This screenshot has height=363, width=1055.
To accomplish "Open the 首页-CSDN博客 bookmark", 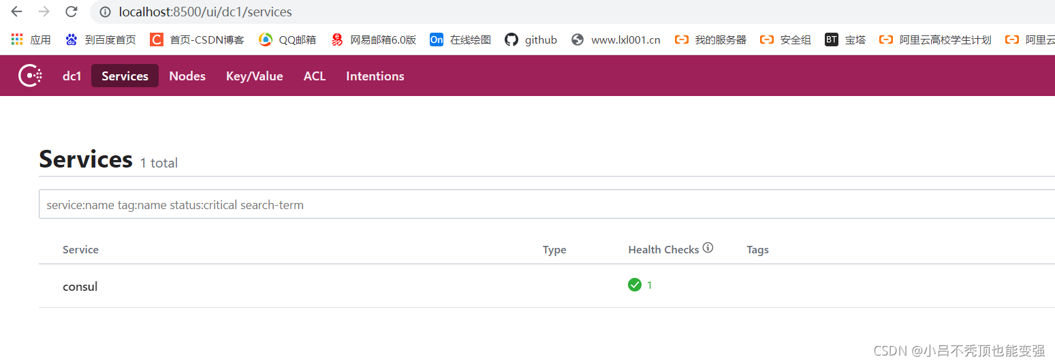I will (x=197, y=40).
